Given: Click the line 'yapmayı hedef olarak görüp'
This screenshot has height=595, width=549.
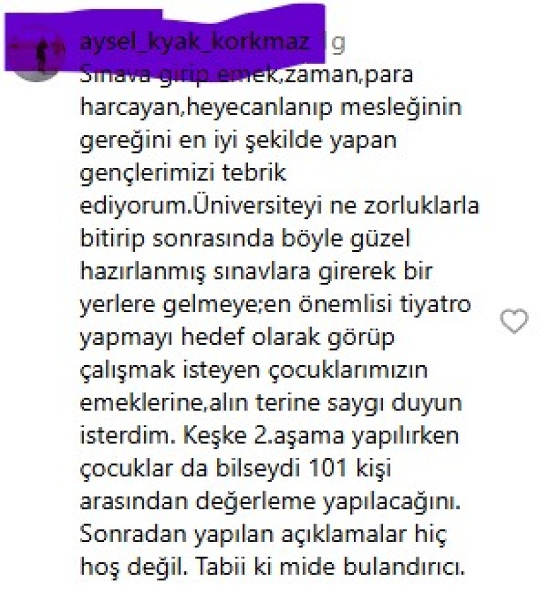Looking at the screenshot, I should (x=237, y=338).
